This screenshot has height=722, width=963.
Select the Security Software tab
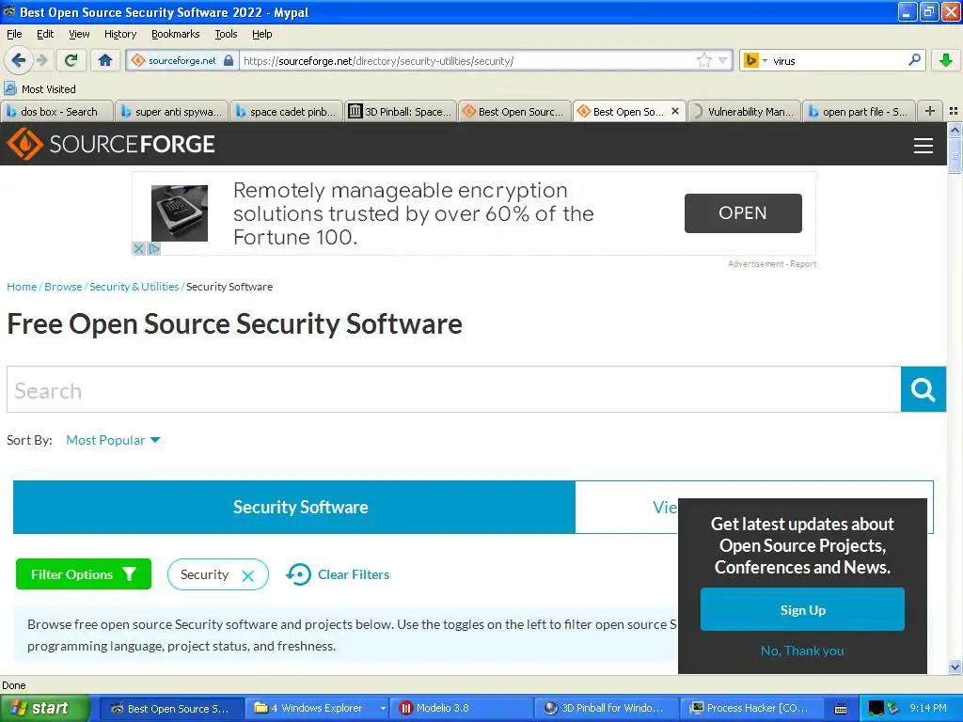pyautogui.click(x=294, y=507)
